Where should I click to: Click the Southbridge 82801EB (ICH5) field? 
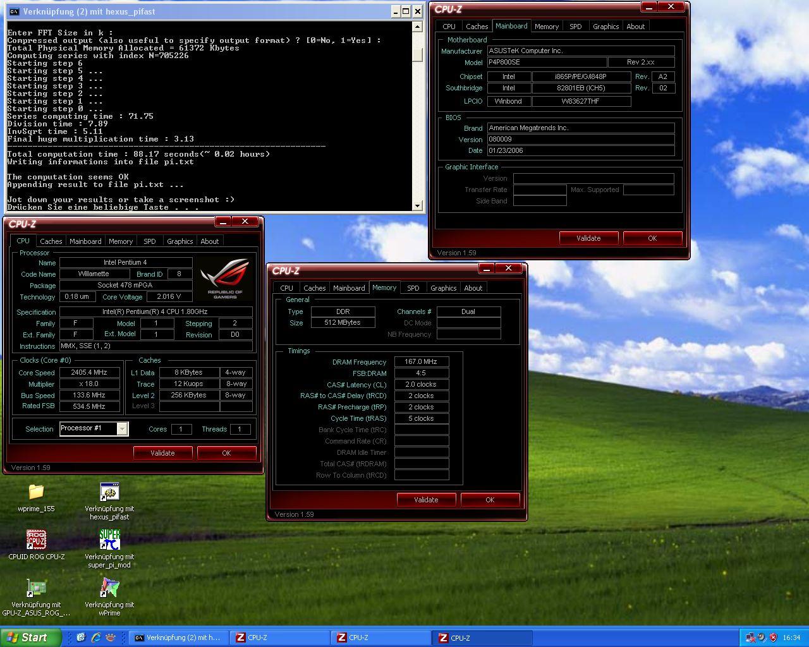click(581, 88)
